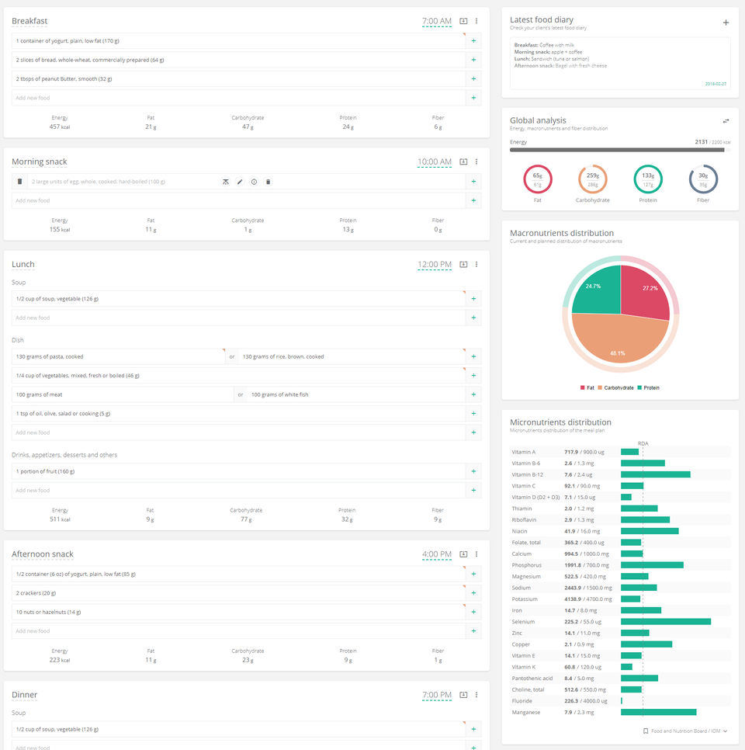Click the scale icon on the egg row
The width and height of the screenshot is (745, 750).
225,182
